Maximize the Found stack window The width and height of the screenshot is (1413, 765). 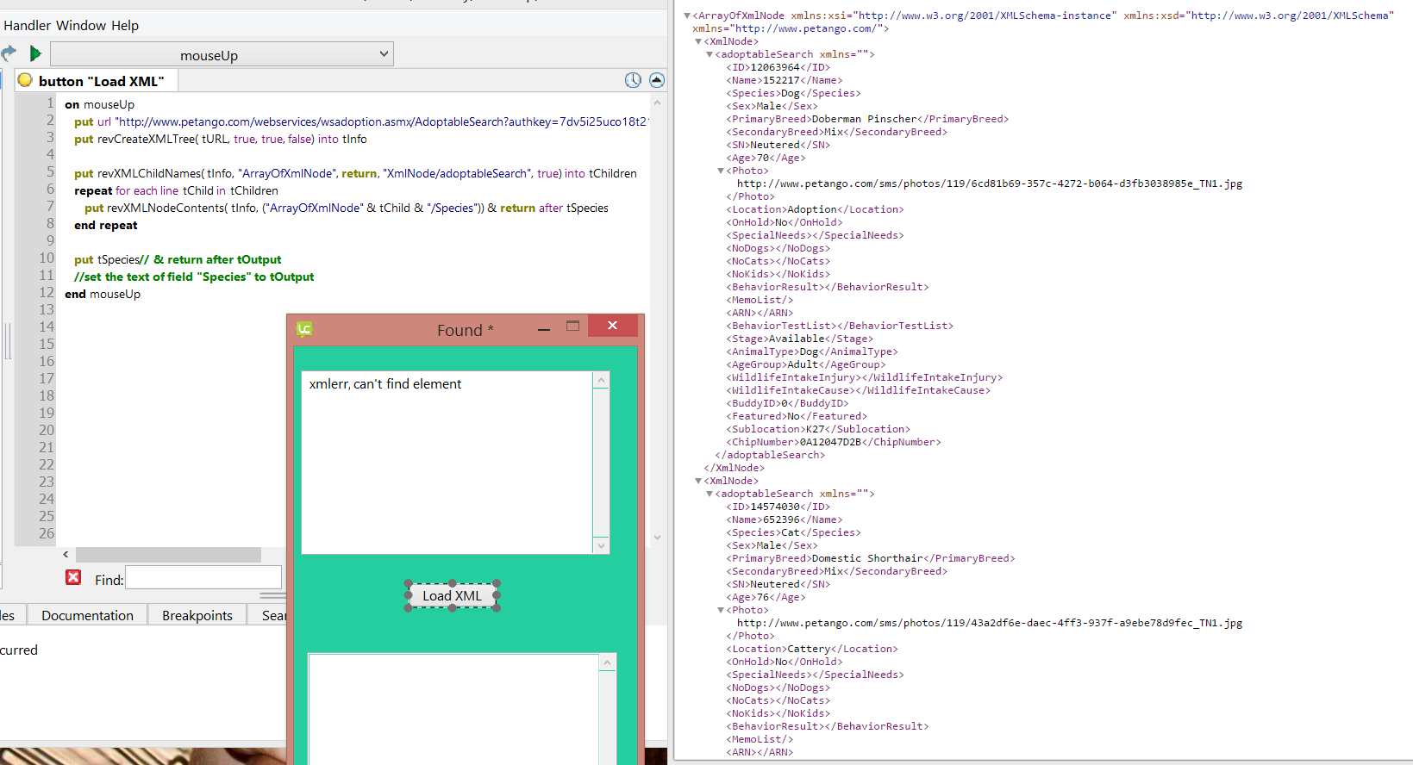(x=572, y=326)
